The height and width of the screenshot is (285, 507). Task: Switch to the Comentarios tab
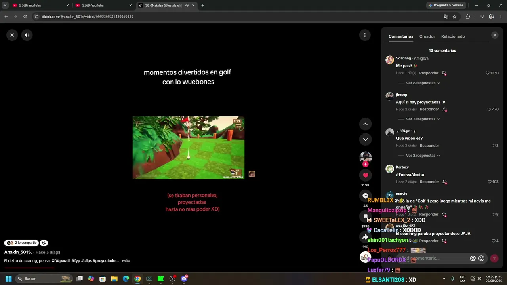[x=401, y=36]
